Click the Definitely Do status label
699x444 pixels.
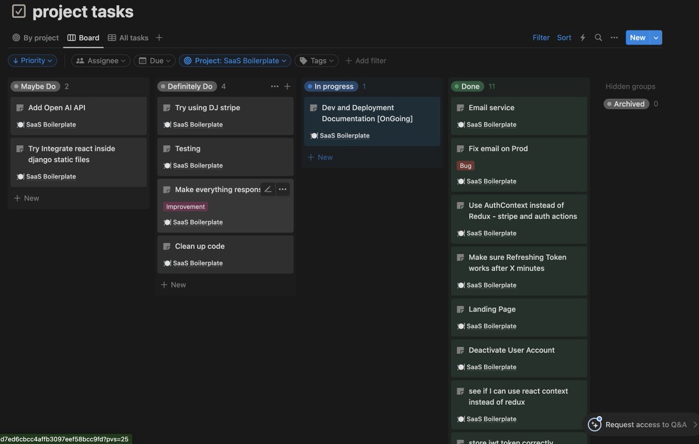point(187,86)
